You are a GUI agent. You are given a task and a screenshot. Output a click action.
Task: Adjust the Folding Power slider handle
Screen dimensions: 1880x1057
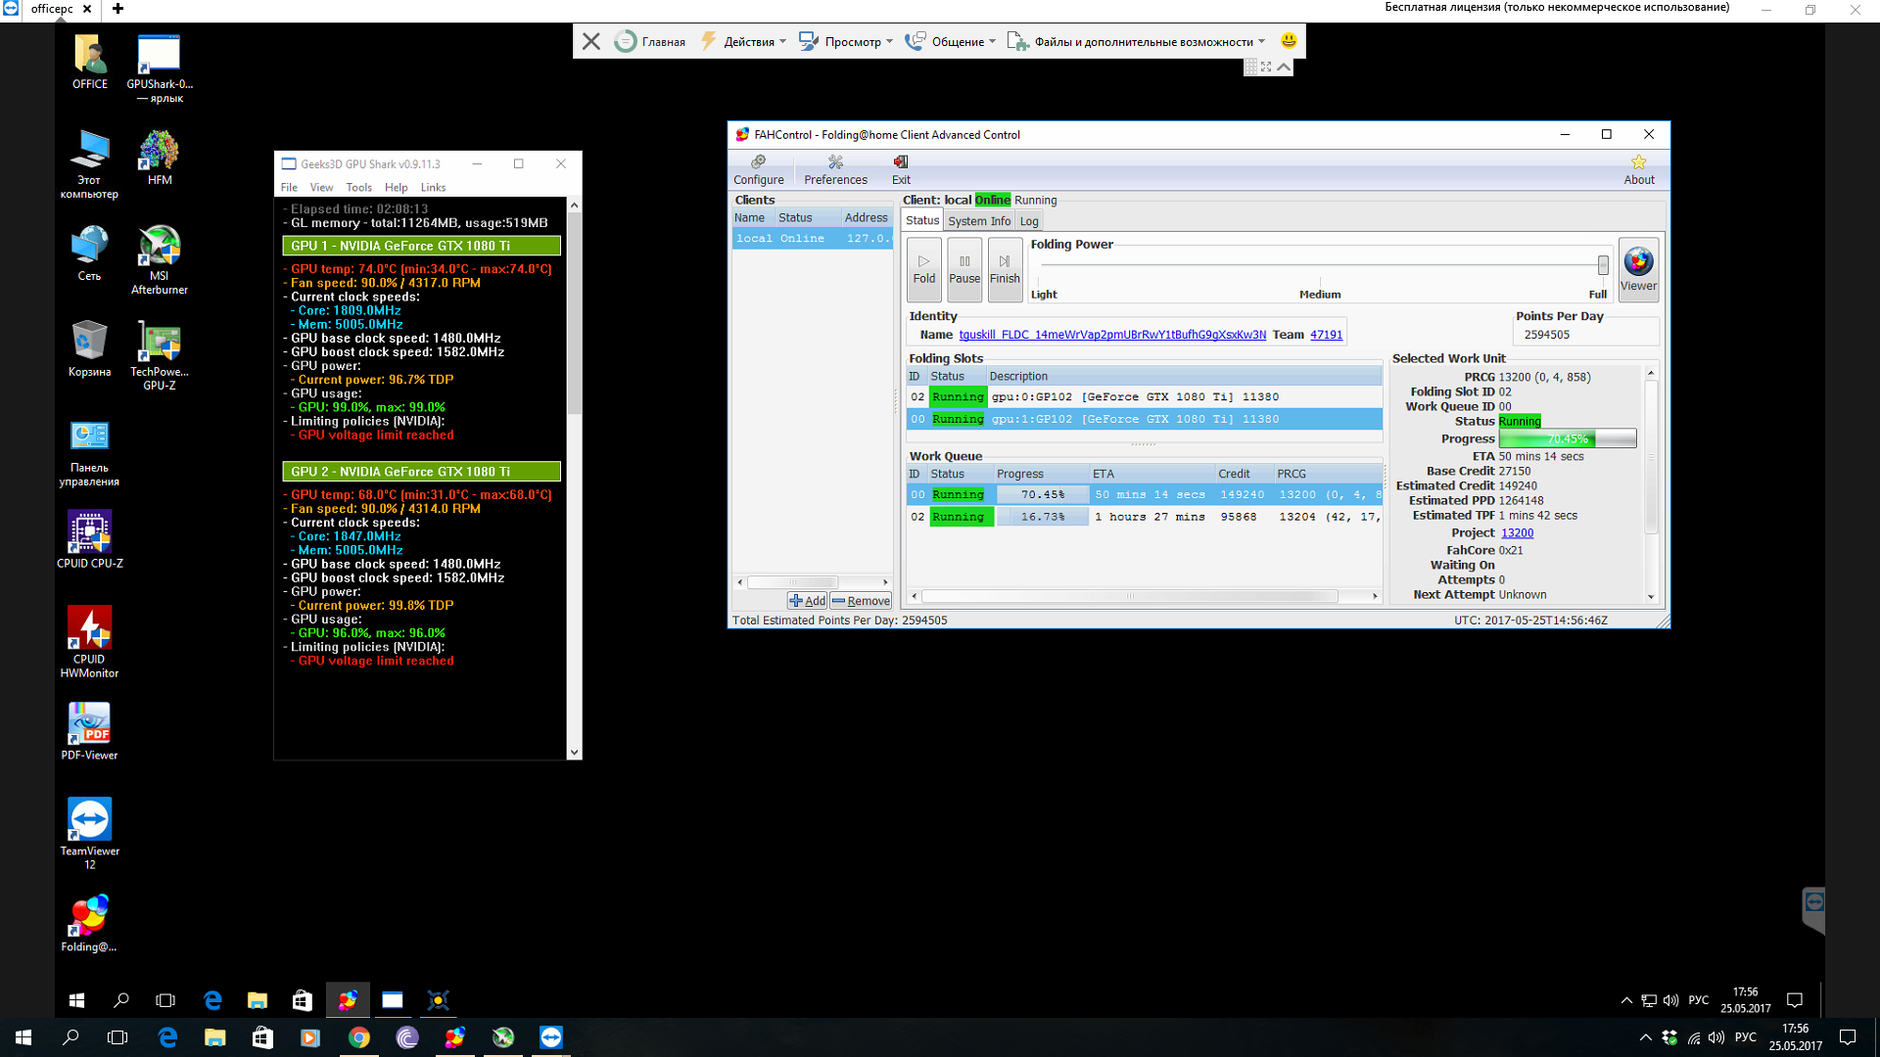pos(1603,265)
